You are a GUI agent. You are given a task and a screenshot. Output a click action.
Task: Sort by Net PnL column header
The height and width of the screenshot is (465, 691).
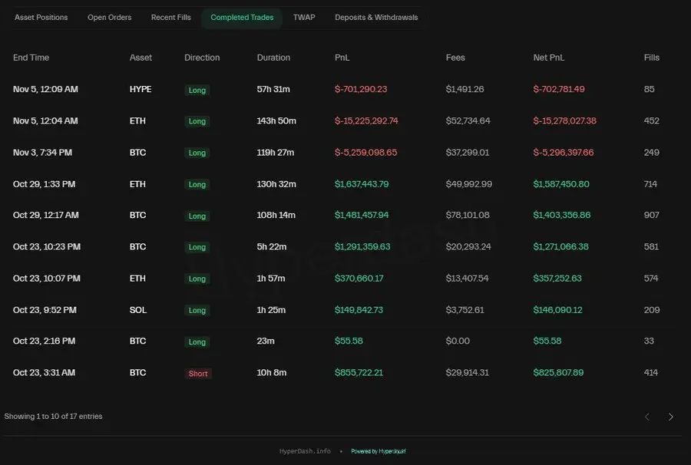coord(549,58)
